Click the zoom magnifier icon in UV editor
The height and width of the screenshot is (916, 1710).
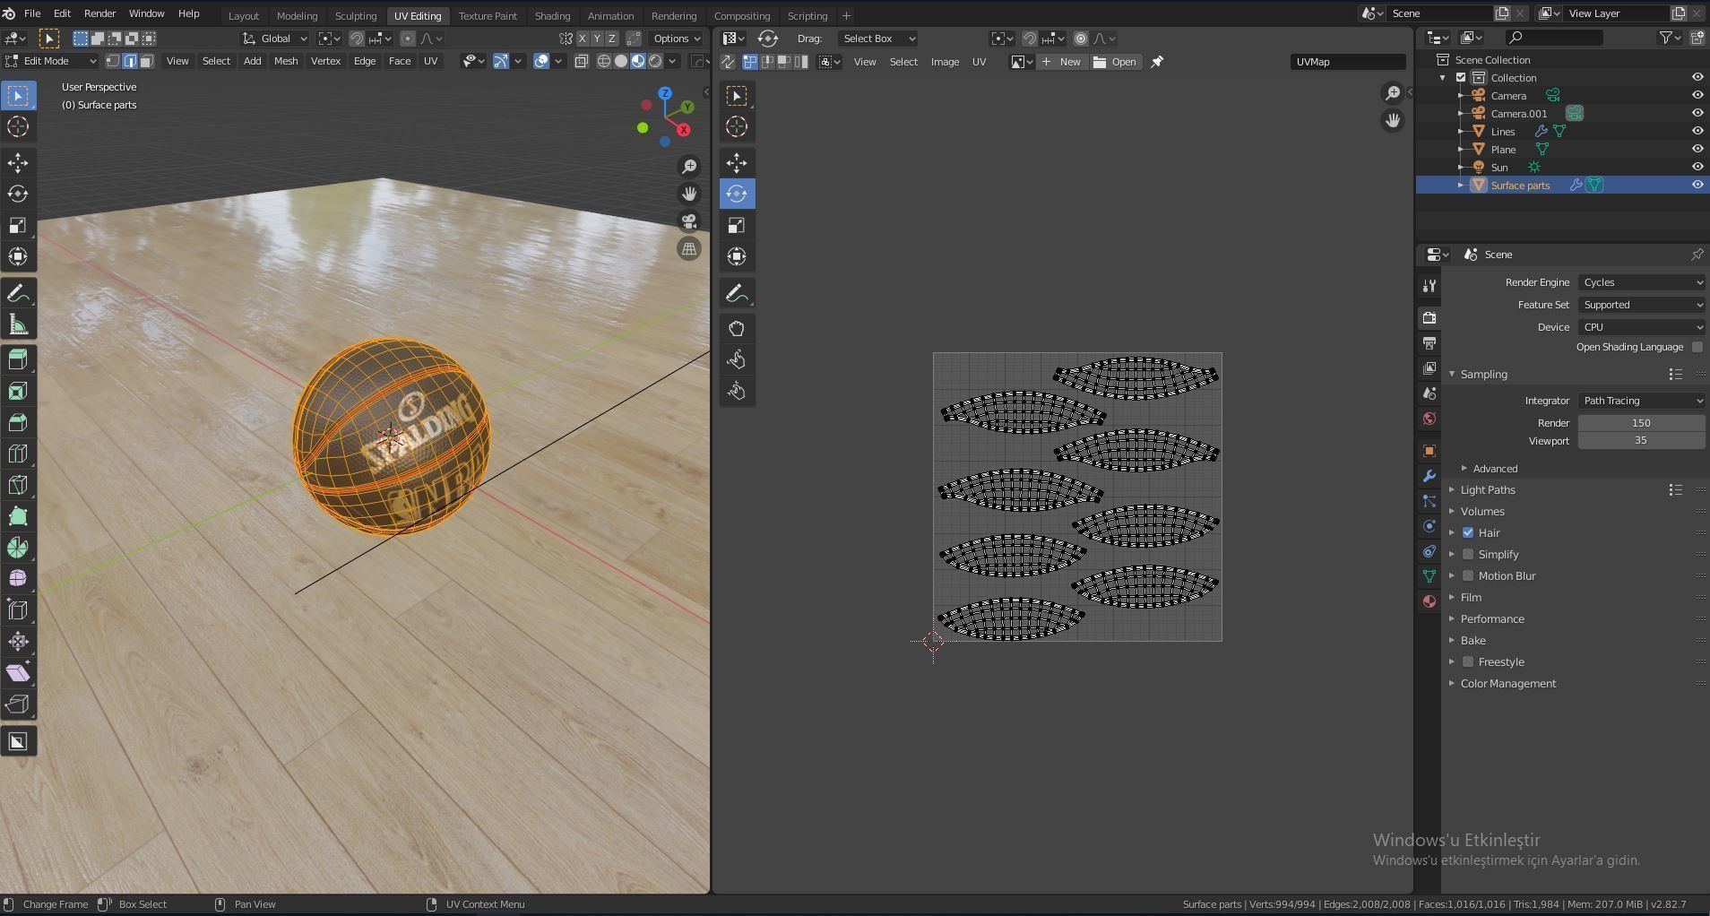[1393, 92]
